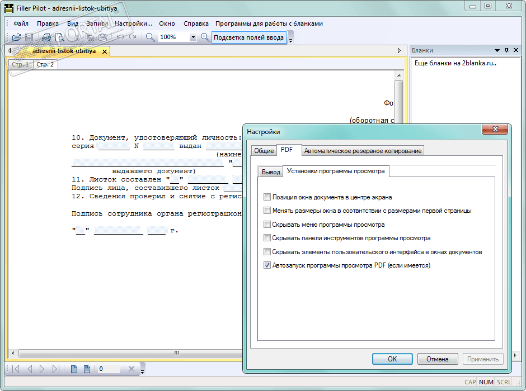Click the Применить button
Screen dimensions: 526x391
click(x=483, y=359)
